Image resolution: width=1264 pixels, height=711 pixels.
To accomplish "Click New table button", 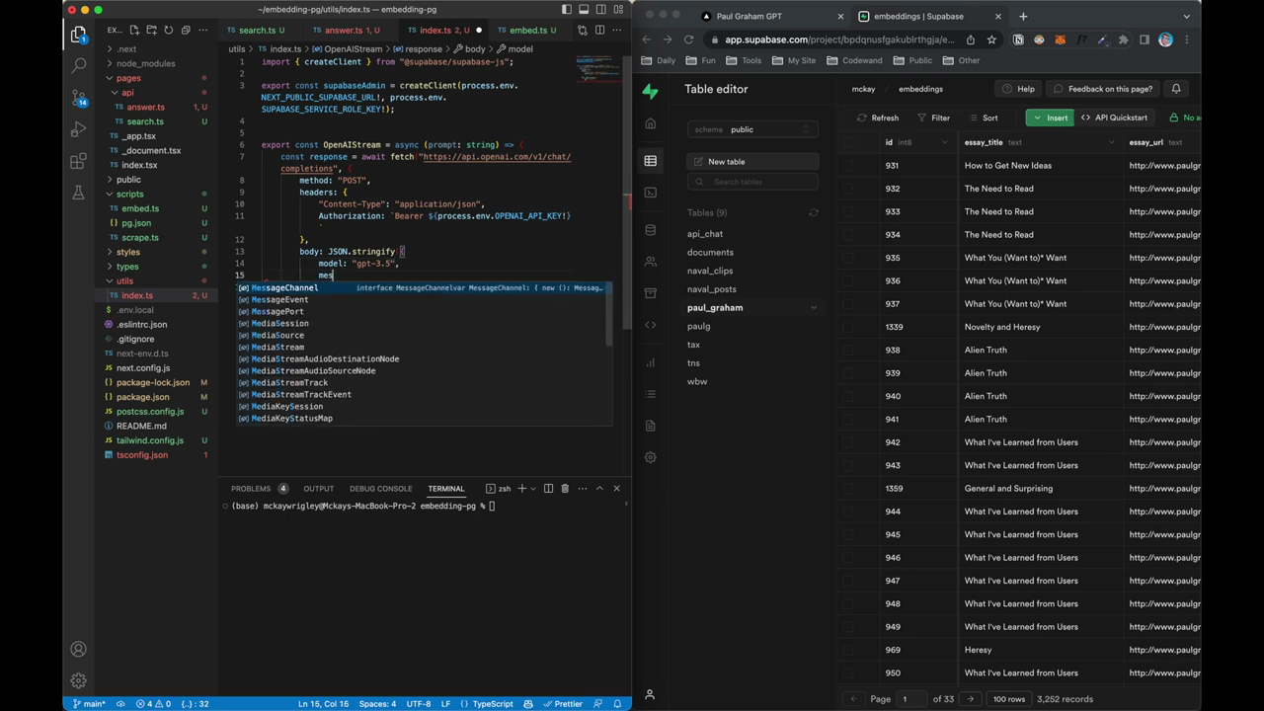I will [752, 161].
